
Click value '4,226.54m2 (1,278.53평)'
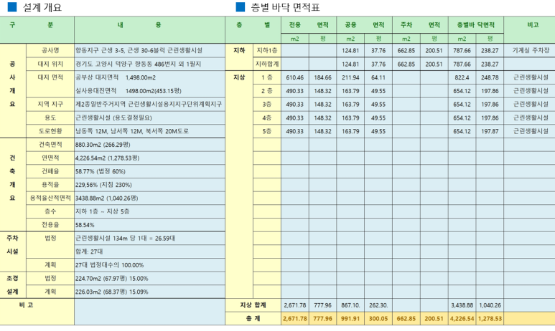(x=150, y=158)
